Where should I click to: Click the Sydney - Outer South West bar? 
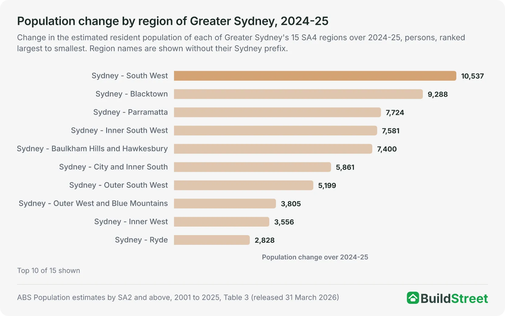244,185
